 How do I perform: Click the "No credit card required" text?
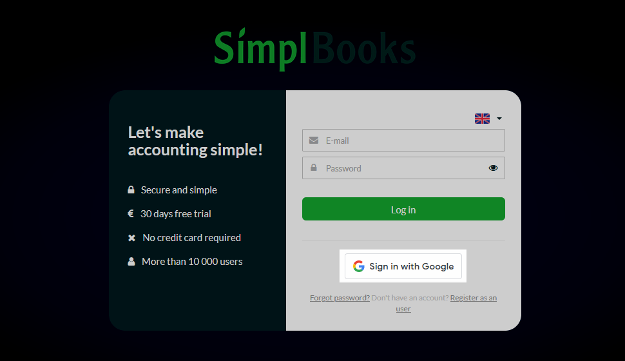tap(192, 238)
